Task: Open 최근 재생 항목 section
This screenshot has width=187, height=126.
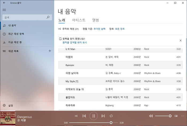Action: coord(26,34)
